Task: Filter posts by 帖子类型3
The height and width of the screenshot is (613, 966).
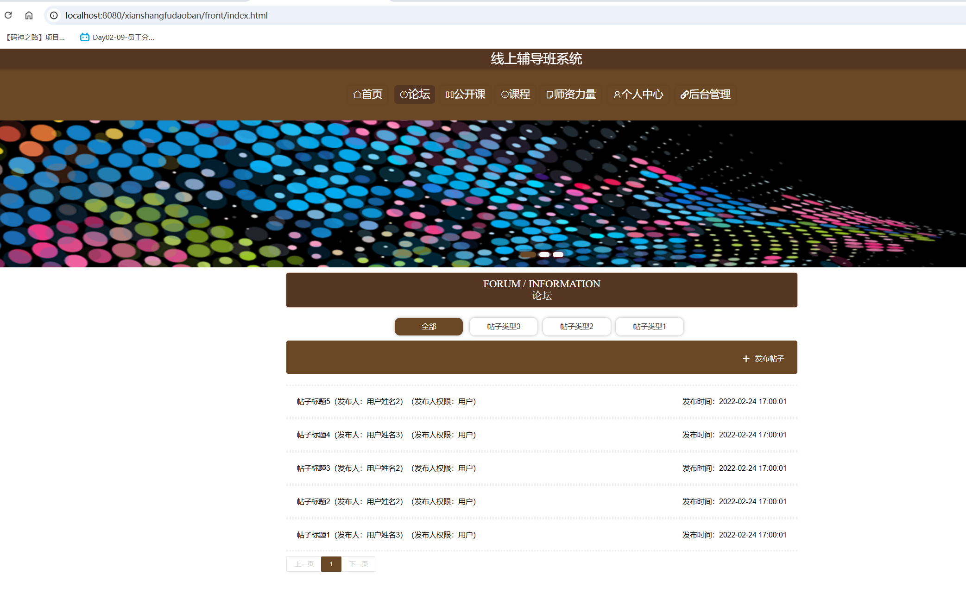Action: tap(504, 327)
